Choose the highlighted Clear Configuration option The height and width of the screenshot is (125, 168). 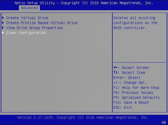pos(26,33)
